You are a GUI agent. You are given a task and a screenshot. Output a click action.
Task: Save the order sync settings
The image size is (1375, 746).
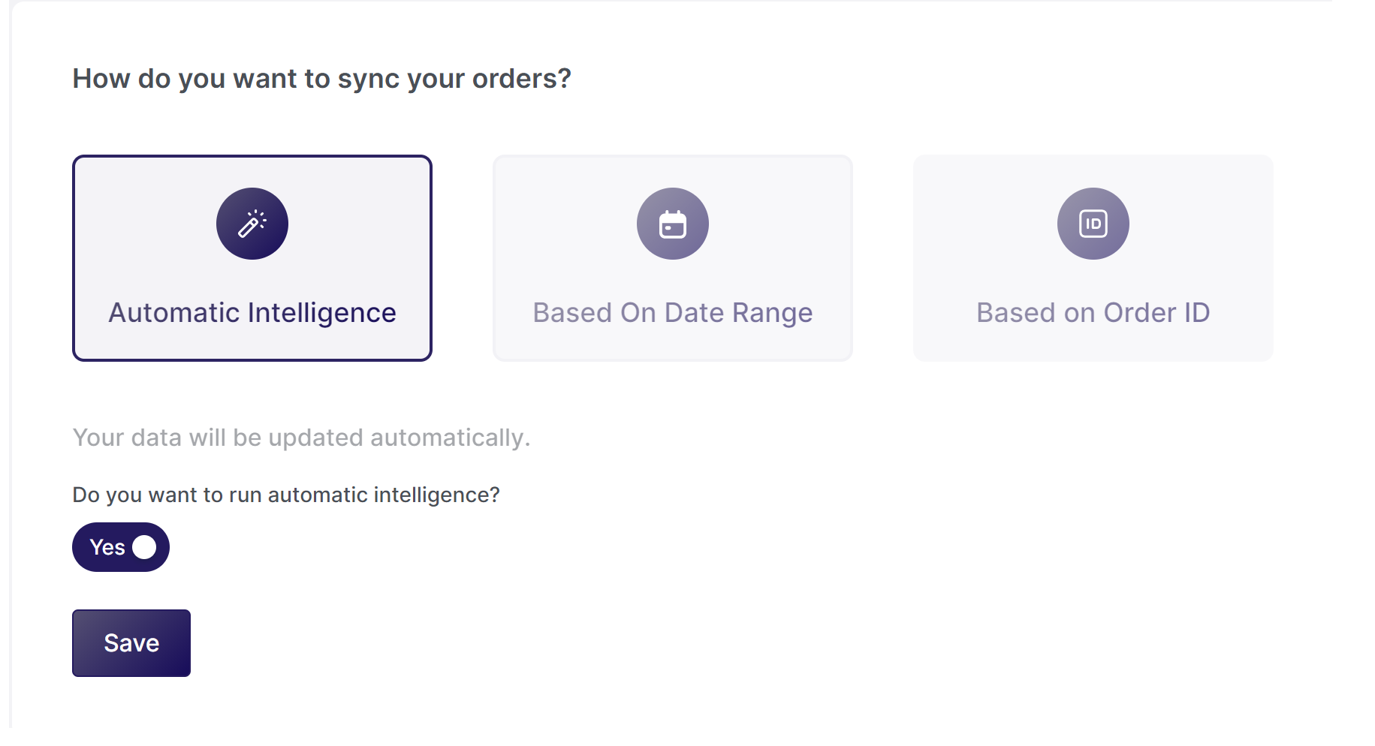pos(131,643)
